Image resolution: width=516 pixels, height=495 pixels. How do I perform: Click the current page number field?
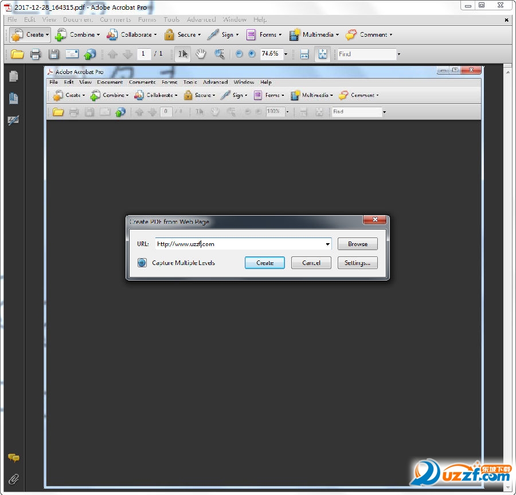click(x=144, y=54)
